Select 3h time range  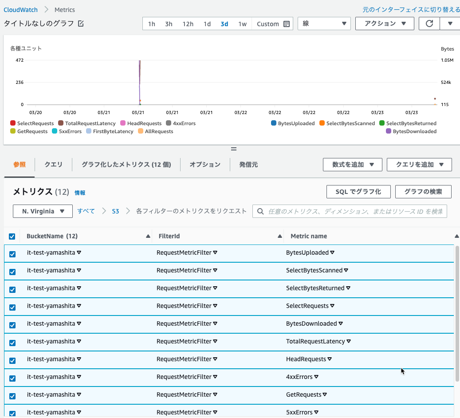[x=169, y=24]
